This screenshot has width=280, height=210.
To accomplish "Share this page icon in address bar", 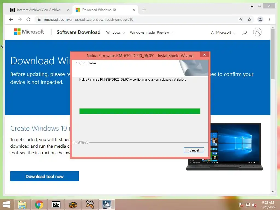I will coord(241,19).
